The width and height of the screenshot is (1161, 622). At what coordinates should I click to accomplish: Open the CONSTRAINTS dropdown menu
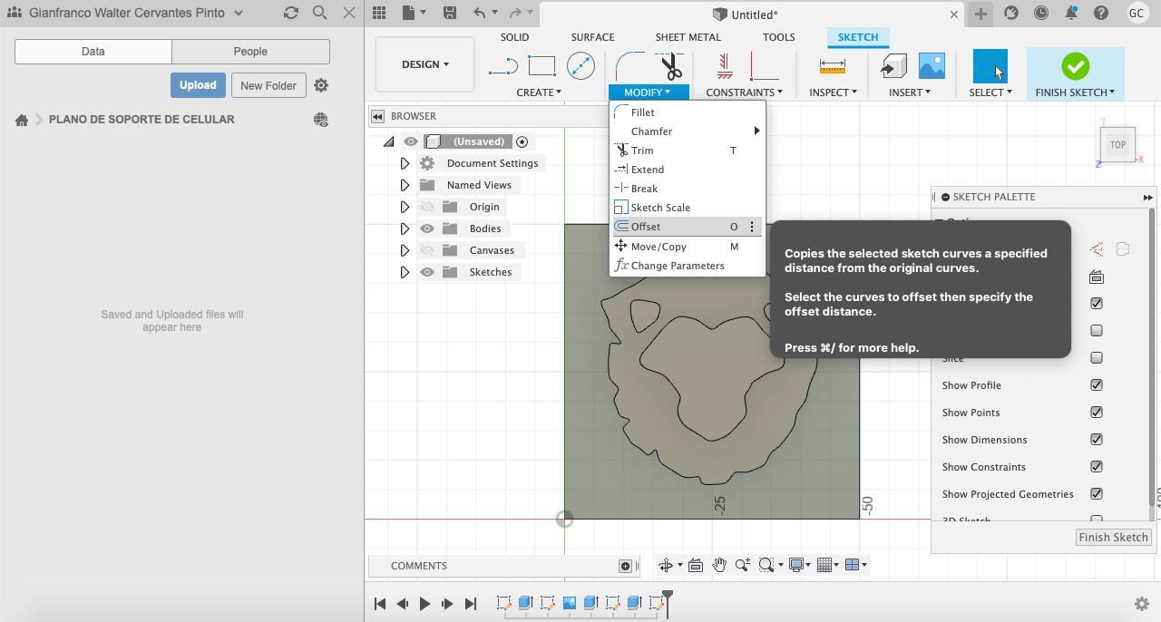point(744,92)
